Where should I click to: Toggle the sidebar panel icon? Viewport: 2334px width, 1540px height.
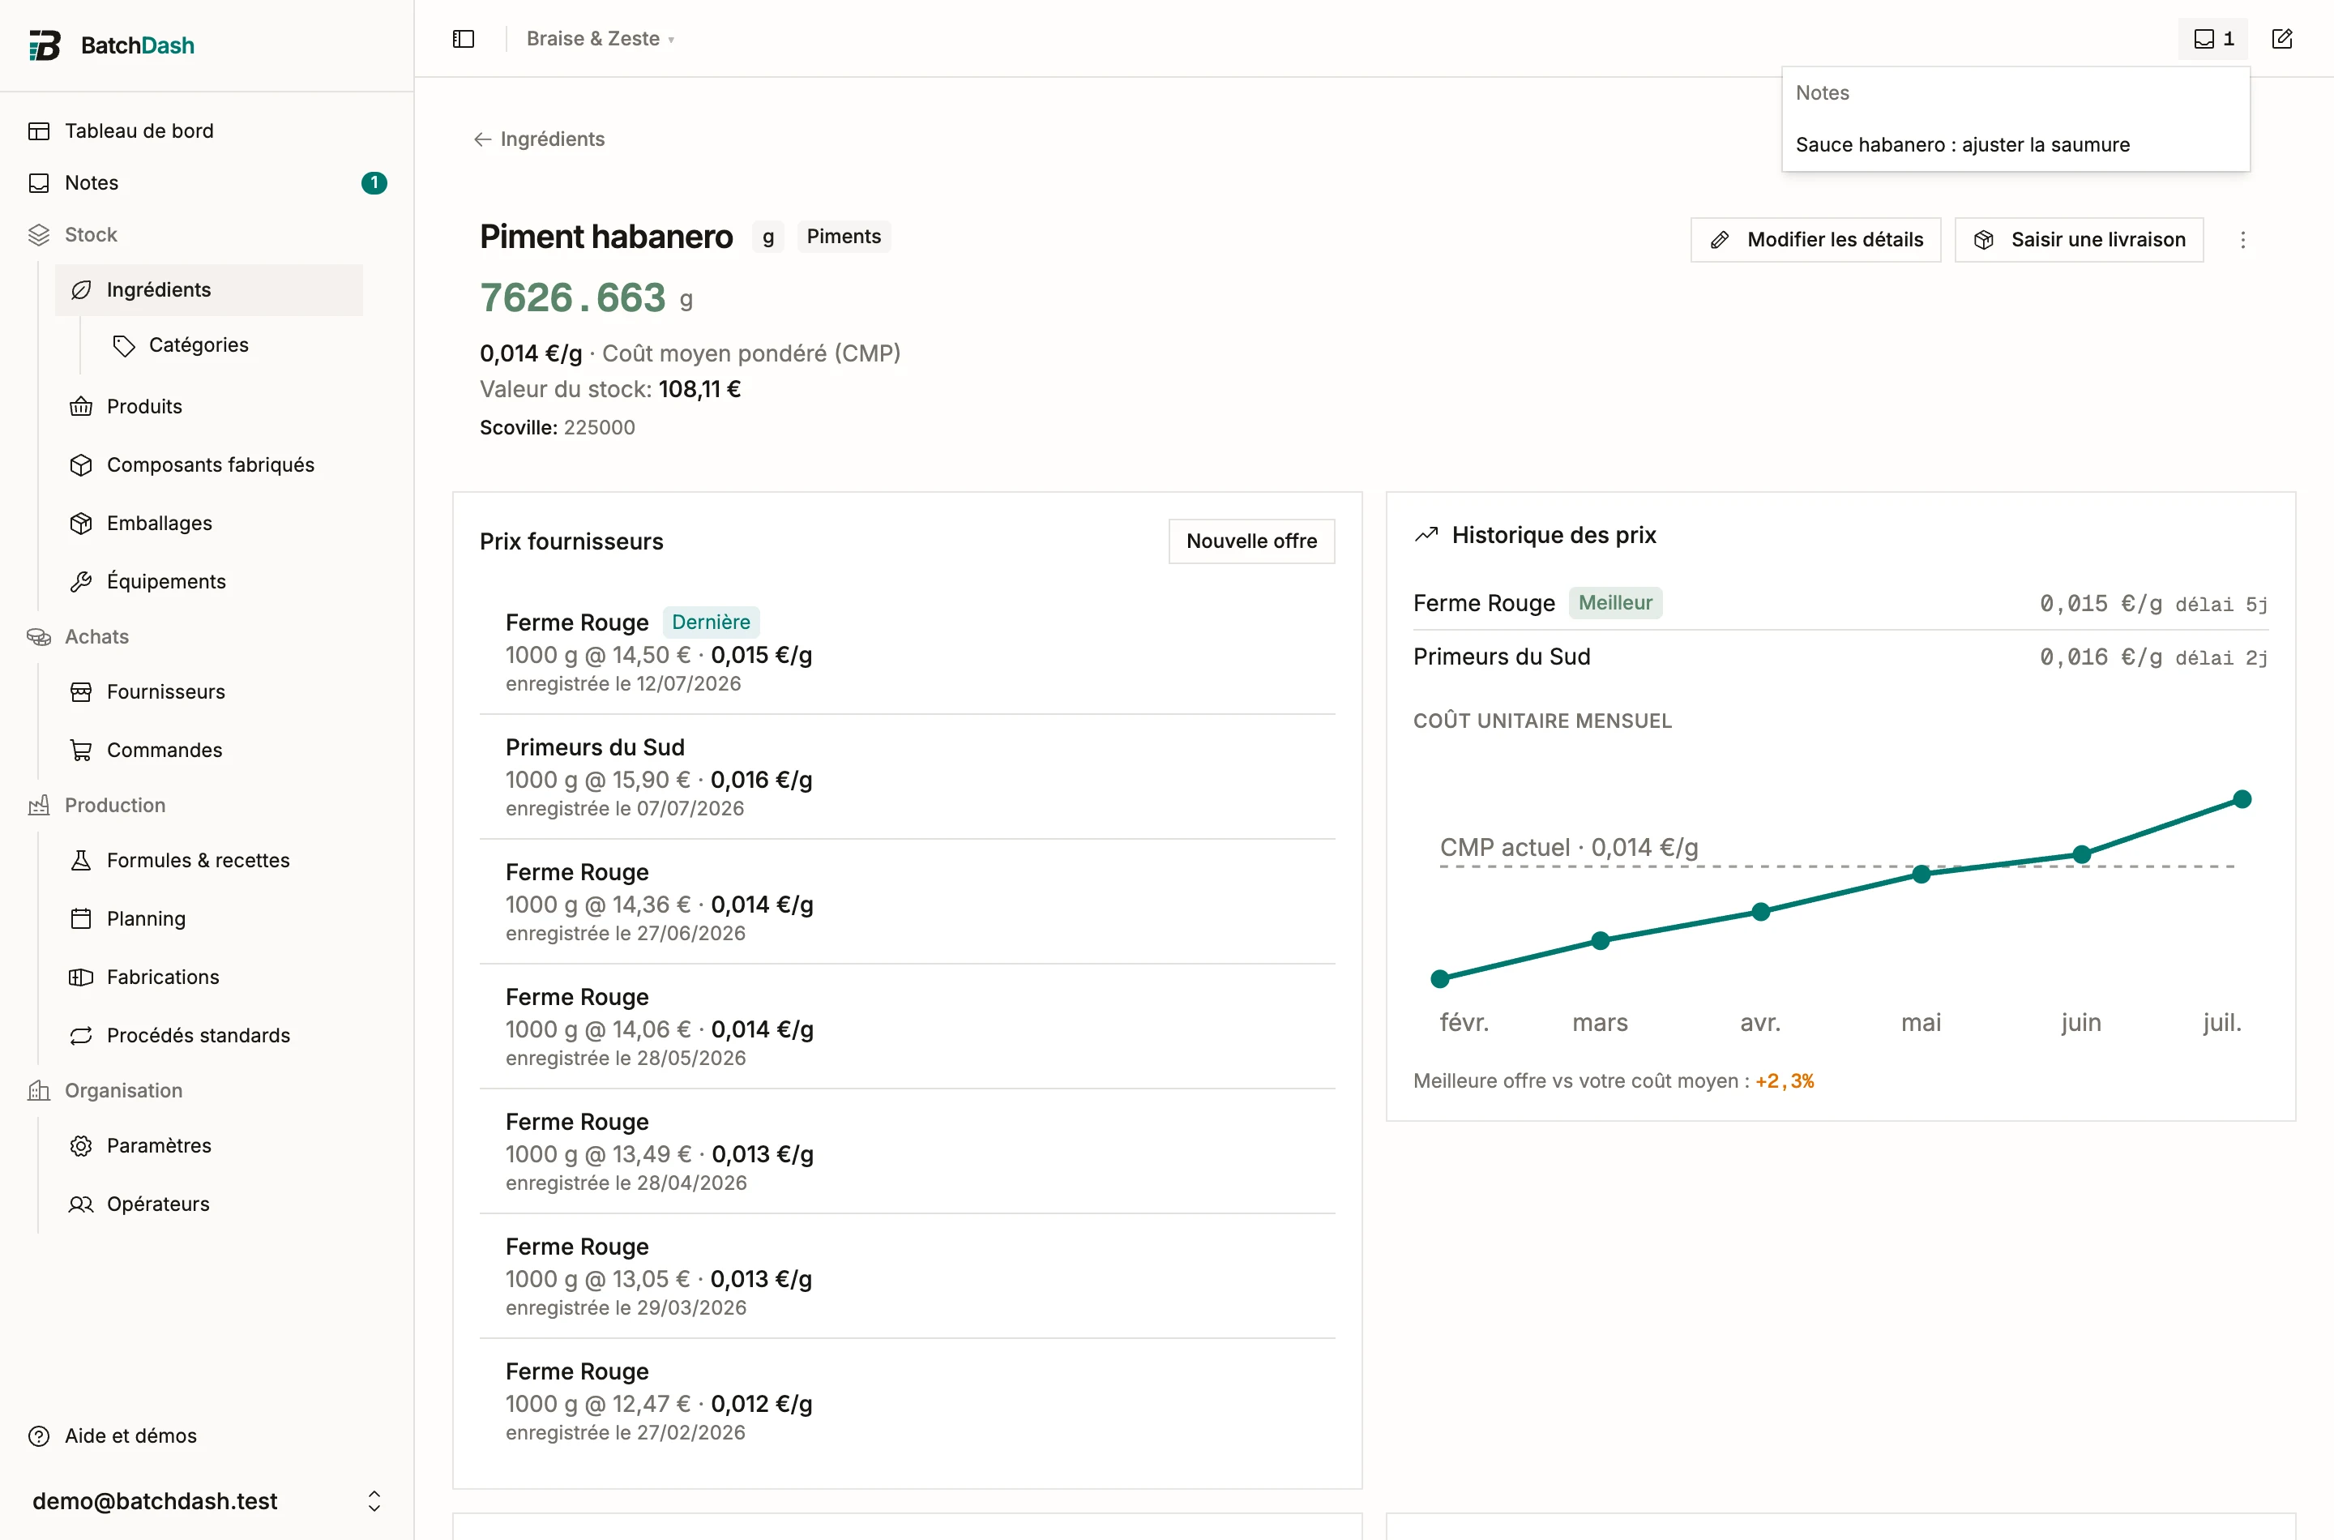(464, 38)
